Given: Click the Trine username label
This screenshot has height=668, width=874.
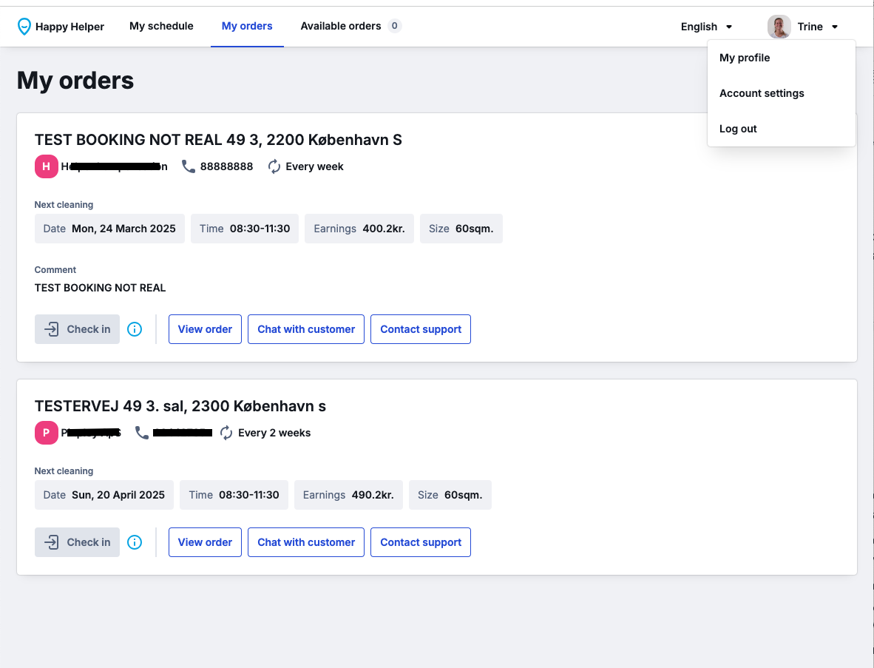Looking at the screenshot, I should coord(810,27).
